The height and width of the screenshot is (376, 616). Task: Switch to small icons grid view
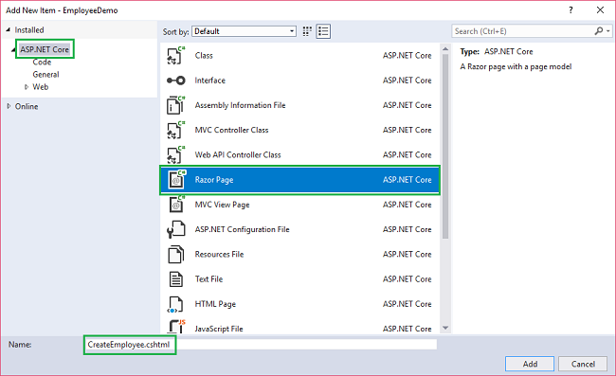(x=307, y=31)
